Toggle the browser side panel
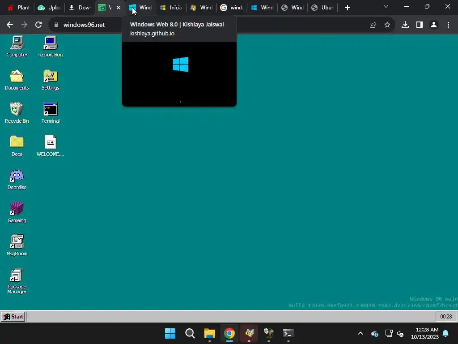Screen dimensions: 458x344 (x=420, y=25)
